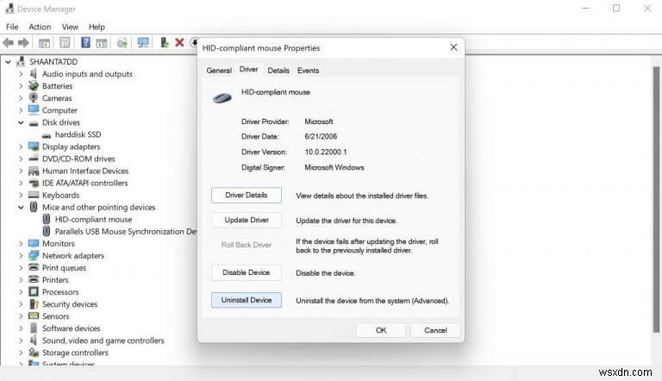Click the Forward arrow in the toolbar
The width and height of the screenshot is (662, 381).
tap(23, 42)
